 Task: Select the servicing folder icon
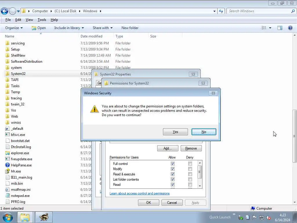pyautogui.click(x=7, y=43)
